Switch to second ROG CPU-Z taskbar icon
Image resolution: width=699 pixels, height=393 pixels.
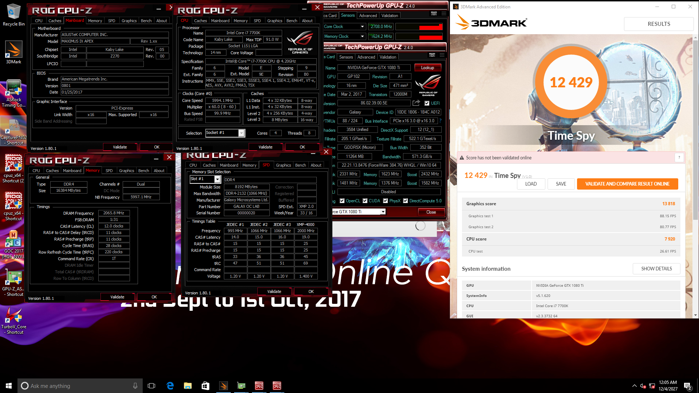click(277, 386)
